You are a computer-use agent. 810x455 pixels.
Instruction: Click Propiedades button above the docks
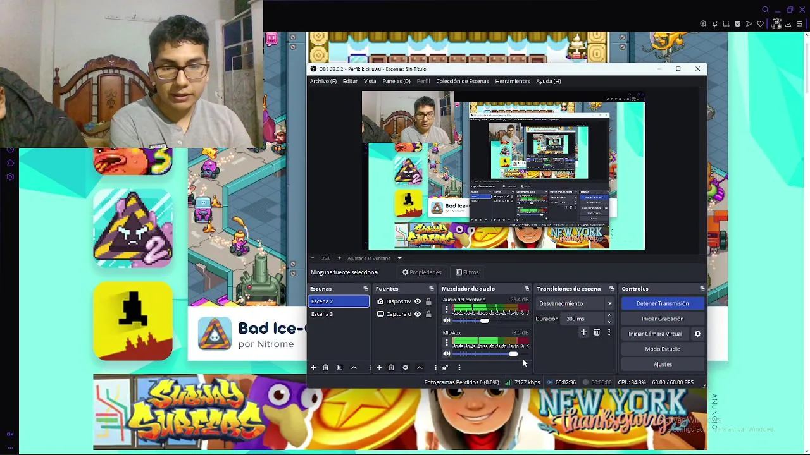[x=422, y=272]
